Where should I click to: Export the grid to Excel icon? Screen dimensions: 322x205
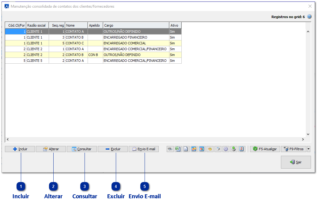(x=178, y=149)
